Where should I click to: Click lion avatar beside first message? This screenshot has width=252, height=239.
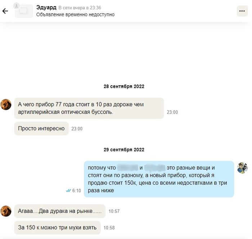pyautogui.click(x=6, y=104)
